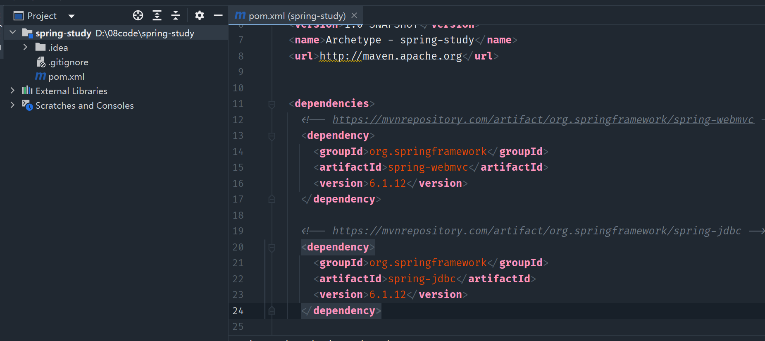Expand the .idea folder
Image resolution: width=765 pixels, height=341 pixels.
(x=25, y=47)
